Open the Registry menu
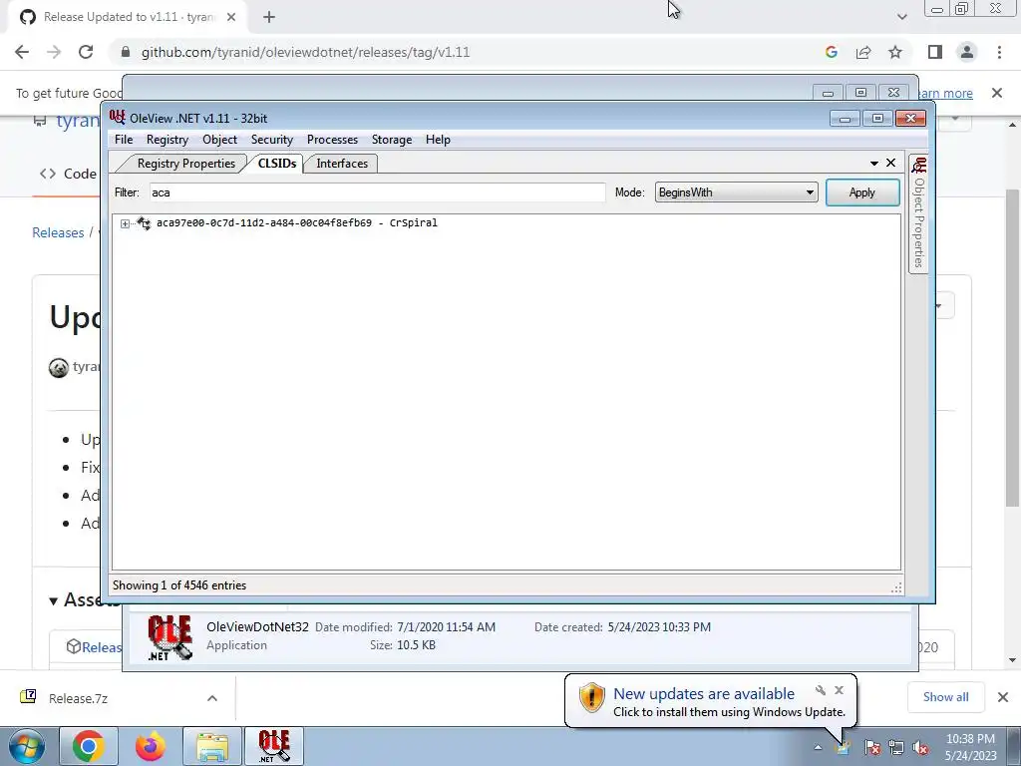This screenshot has width=1021, height=766. 168,140
